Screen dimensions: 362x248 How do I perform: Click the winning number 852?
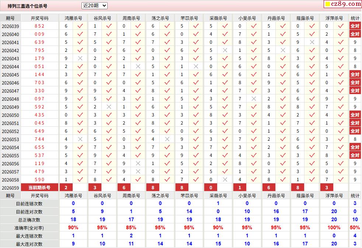pyautogui.click(x=39, y=26)
